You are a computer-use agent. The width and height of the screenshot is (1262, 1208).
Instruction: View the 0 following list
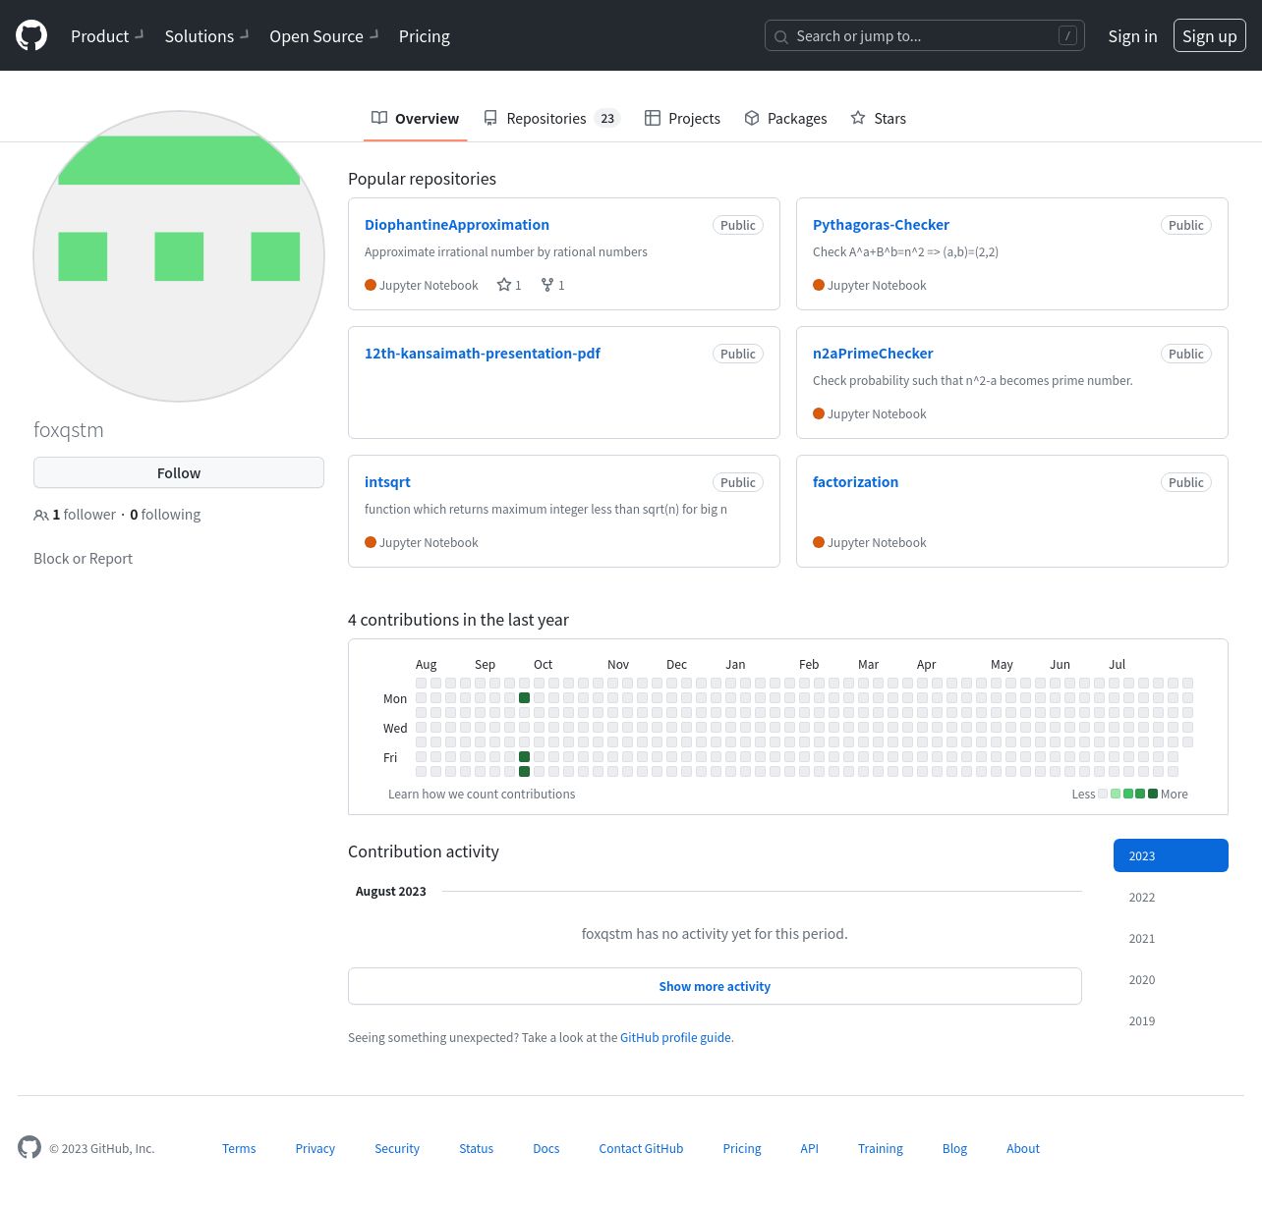coord(165,515)
